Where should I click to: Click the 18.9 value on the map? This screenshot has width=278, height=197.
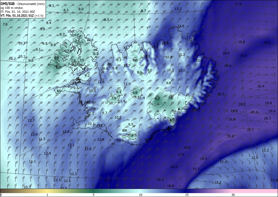coord(171,186)
